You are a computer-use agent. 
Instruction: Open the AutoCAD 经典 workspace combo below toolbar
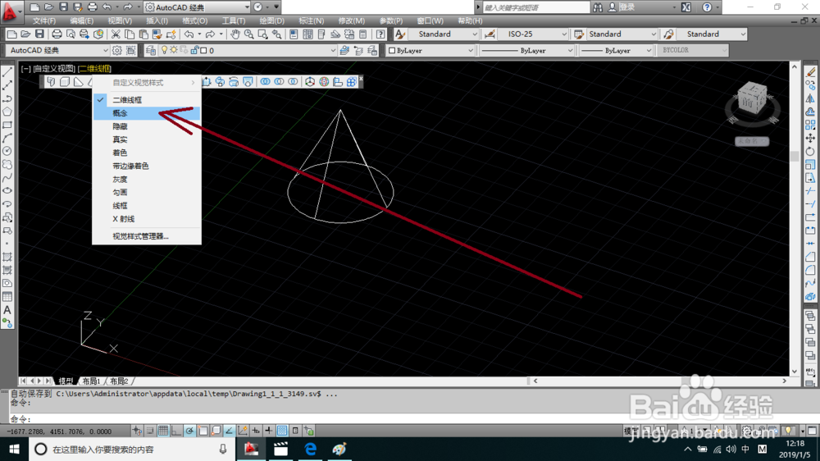(x=57, y=50)
